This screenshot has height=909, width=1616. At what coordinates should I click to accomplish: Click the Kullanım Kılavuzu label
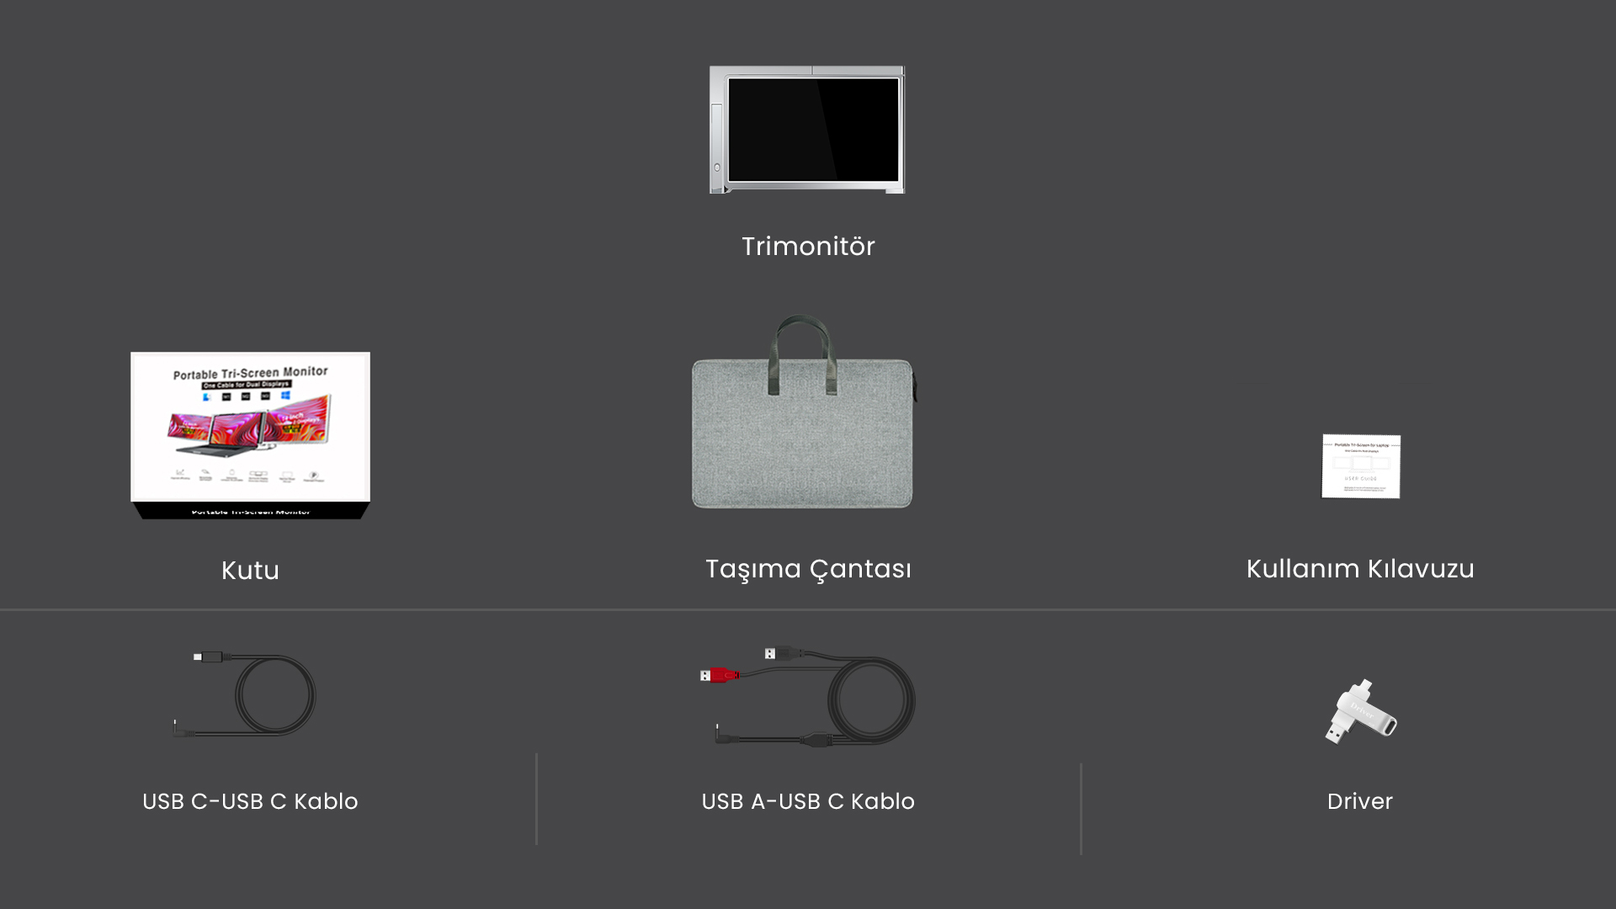coord(1360,569)
